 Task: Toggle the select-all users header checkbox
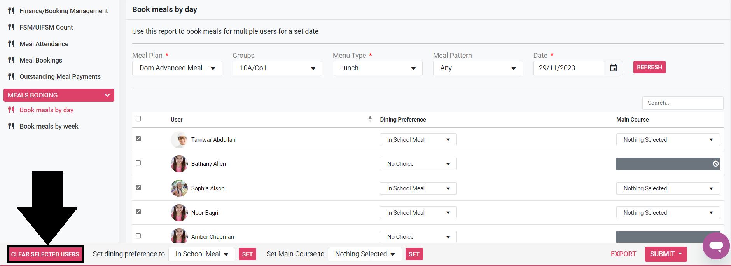138,119
